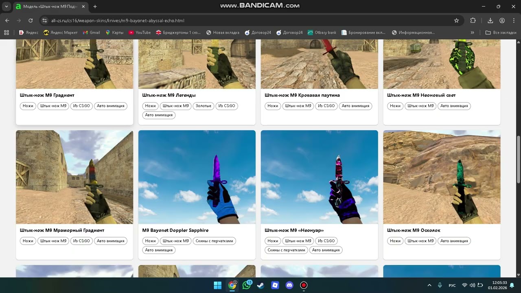Image resolution: width=521 pixels, height=293 pixels.
Task: Open the Яндекс bookmark
Action: 28,33
